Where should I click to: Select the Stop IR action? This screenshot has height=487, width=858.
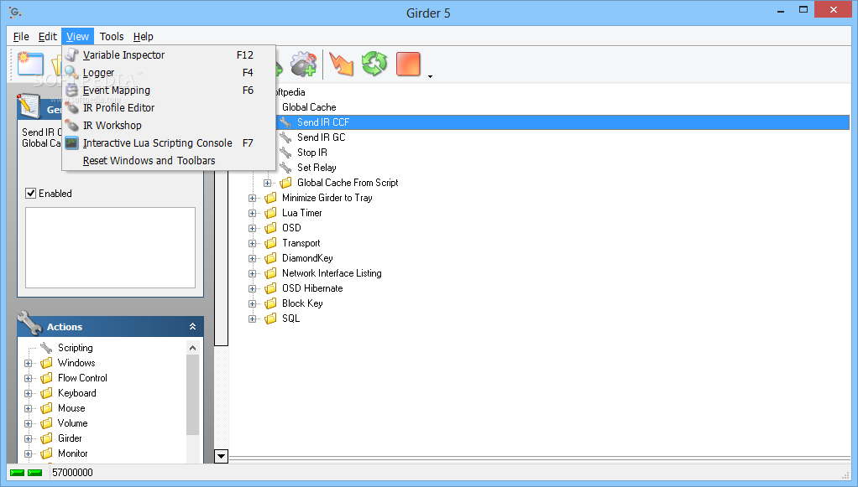tap(312, 153)
